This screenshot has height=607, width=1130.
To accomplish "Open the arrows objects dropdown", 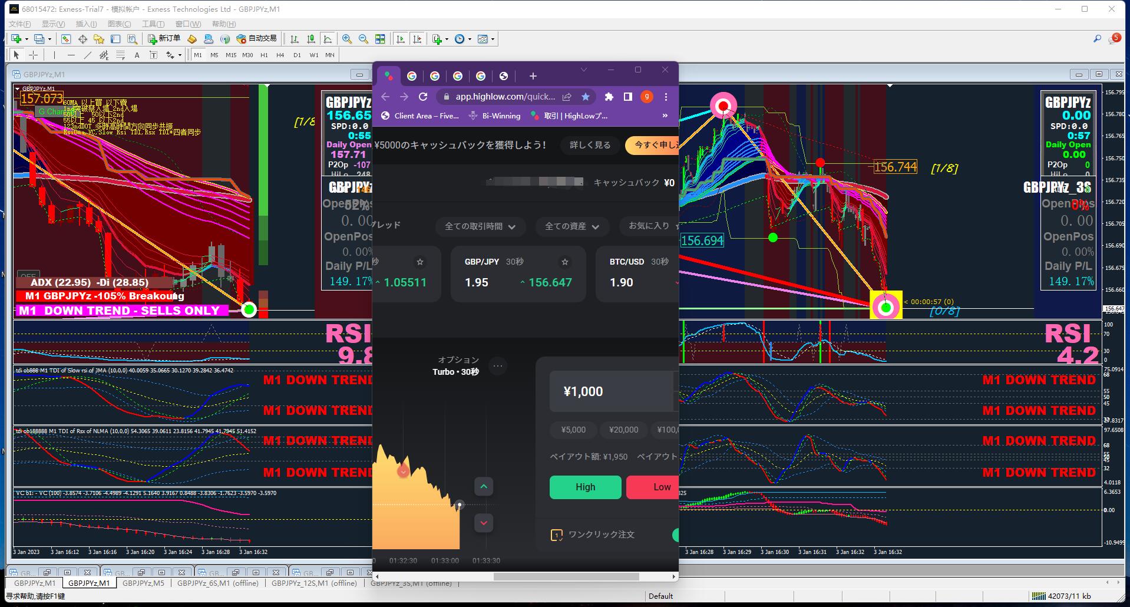I will point(173,55).
